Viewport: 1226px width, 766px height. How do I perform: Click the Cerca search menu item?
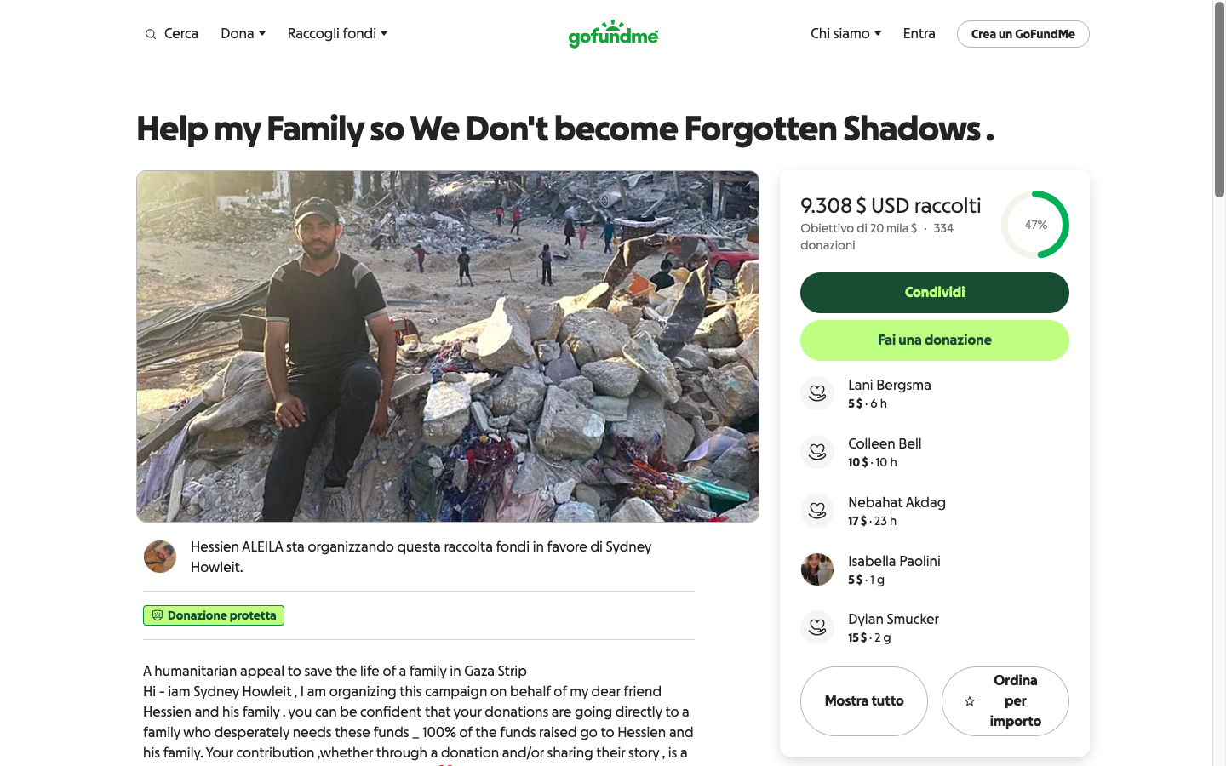point(180,34)
